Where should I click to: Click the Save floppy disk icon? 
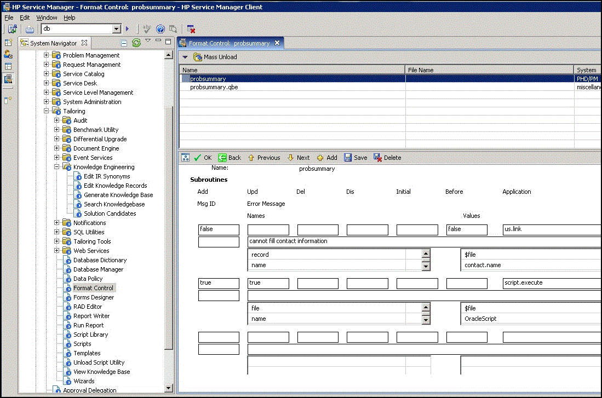[x=348, y=158]
